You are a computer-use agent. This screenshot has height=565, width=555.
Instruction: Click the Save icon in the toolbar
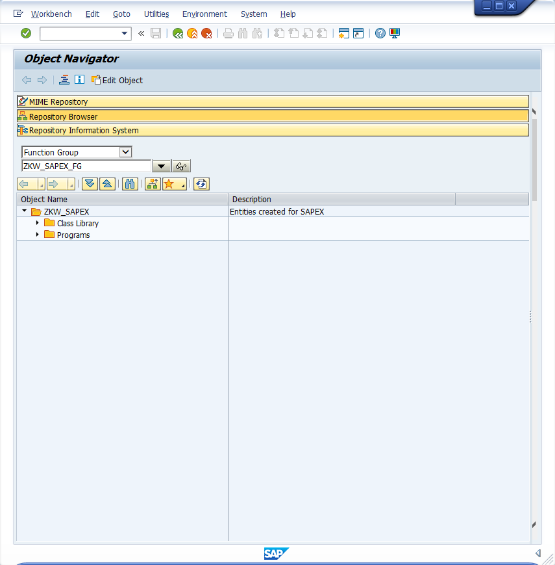pyautogui.click(x=156, y=33)
